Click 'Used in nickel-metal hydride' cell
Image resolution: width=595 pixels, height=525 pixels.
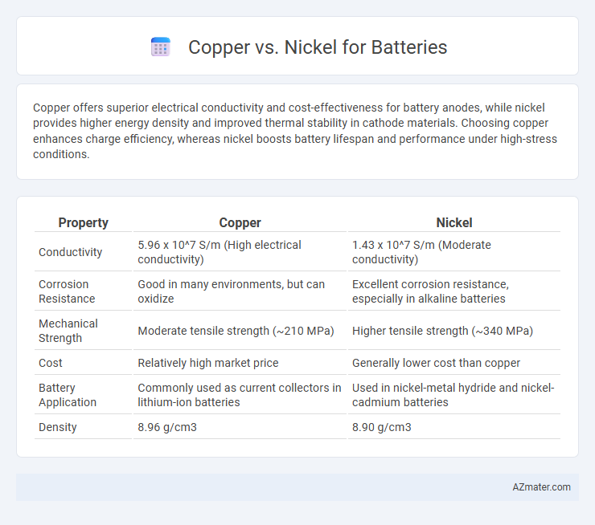[x=454, y=395]
